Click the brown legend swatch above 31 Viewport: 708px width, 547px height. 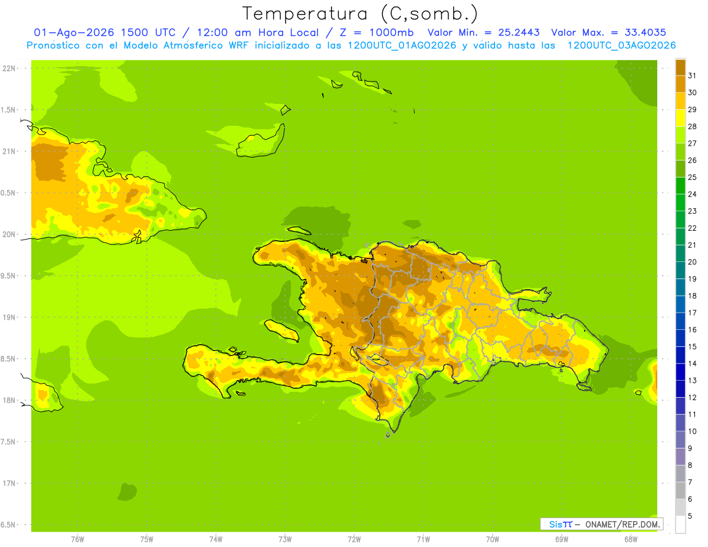680,67
